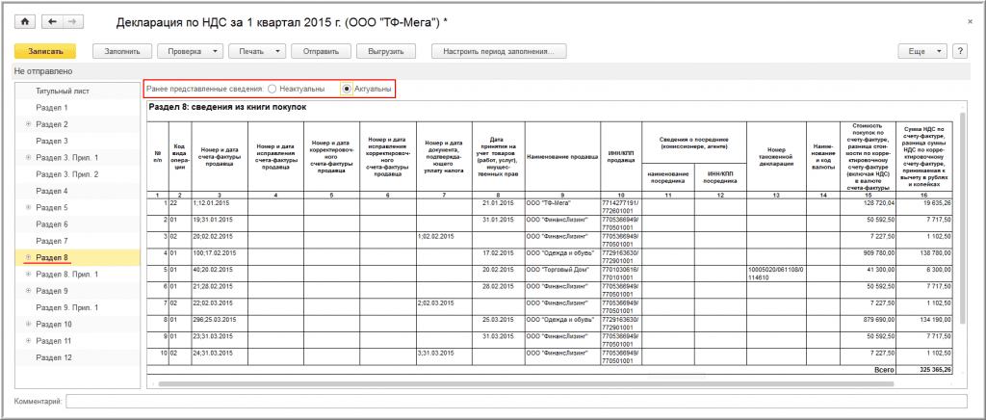Expand the Раздел 10 tree node
The image size is (986, 420).
coord(28,325)
